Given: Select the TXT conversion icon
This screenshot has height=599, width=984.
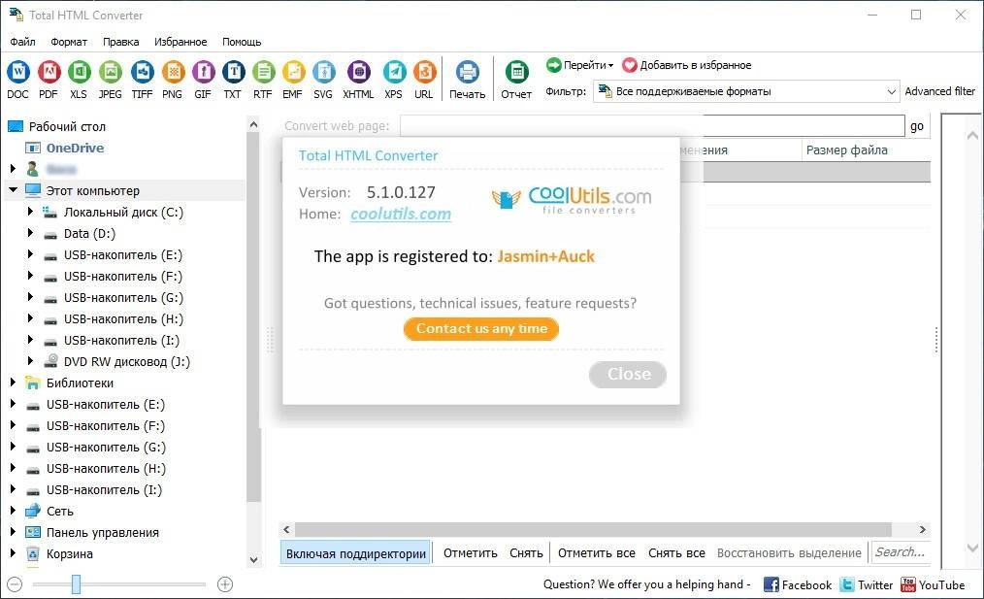Looking at the screenshot, I should [x=233, y=73].
